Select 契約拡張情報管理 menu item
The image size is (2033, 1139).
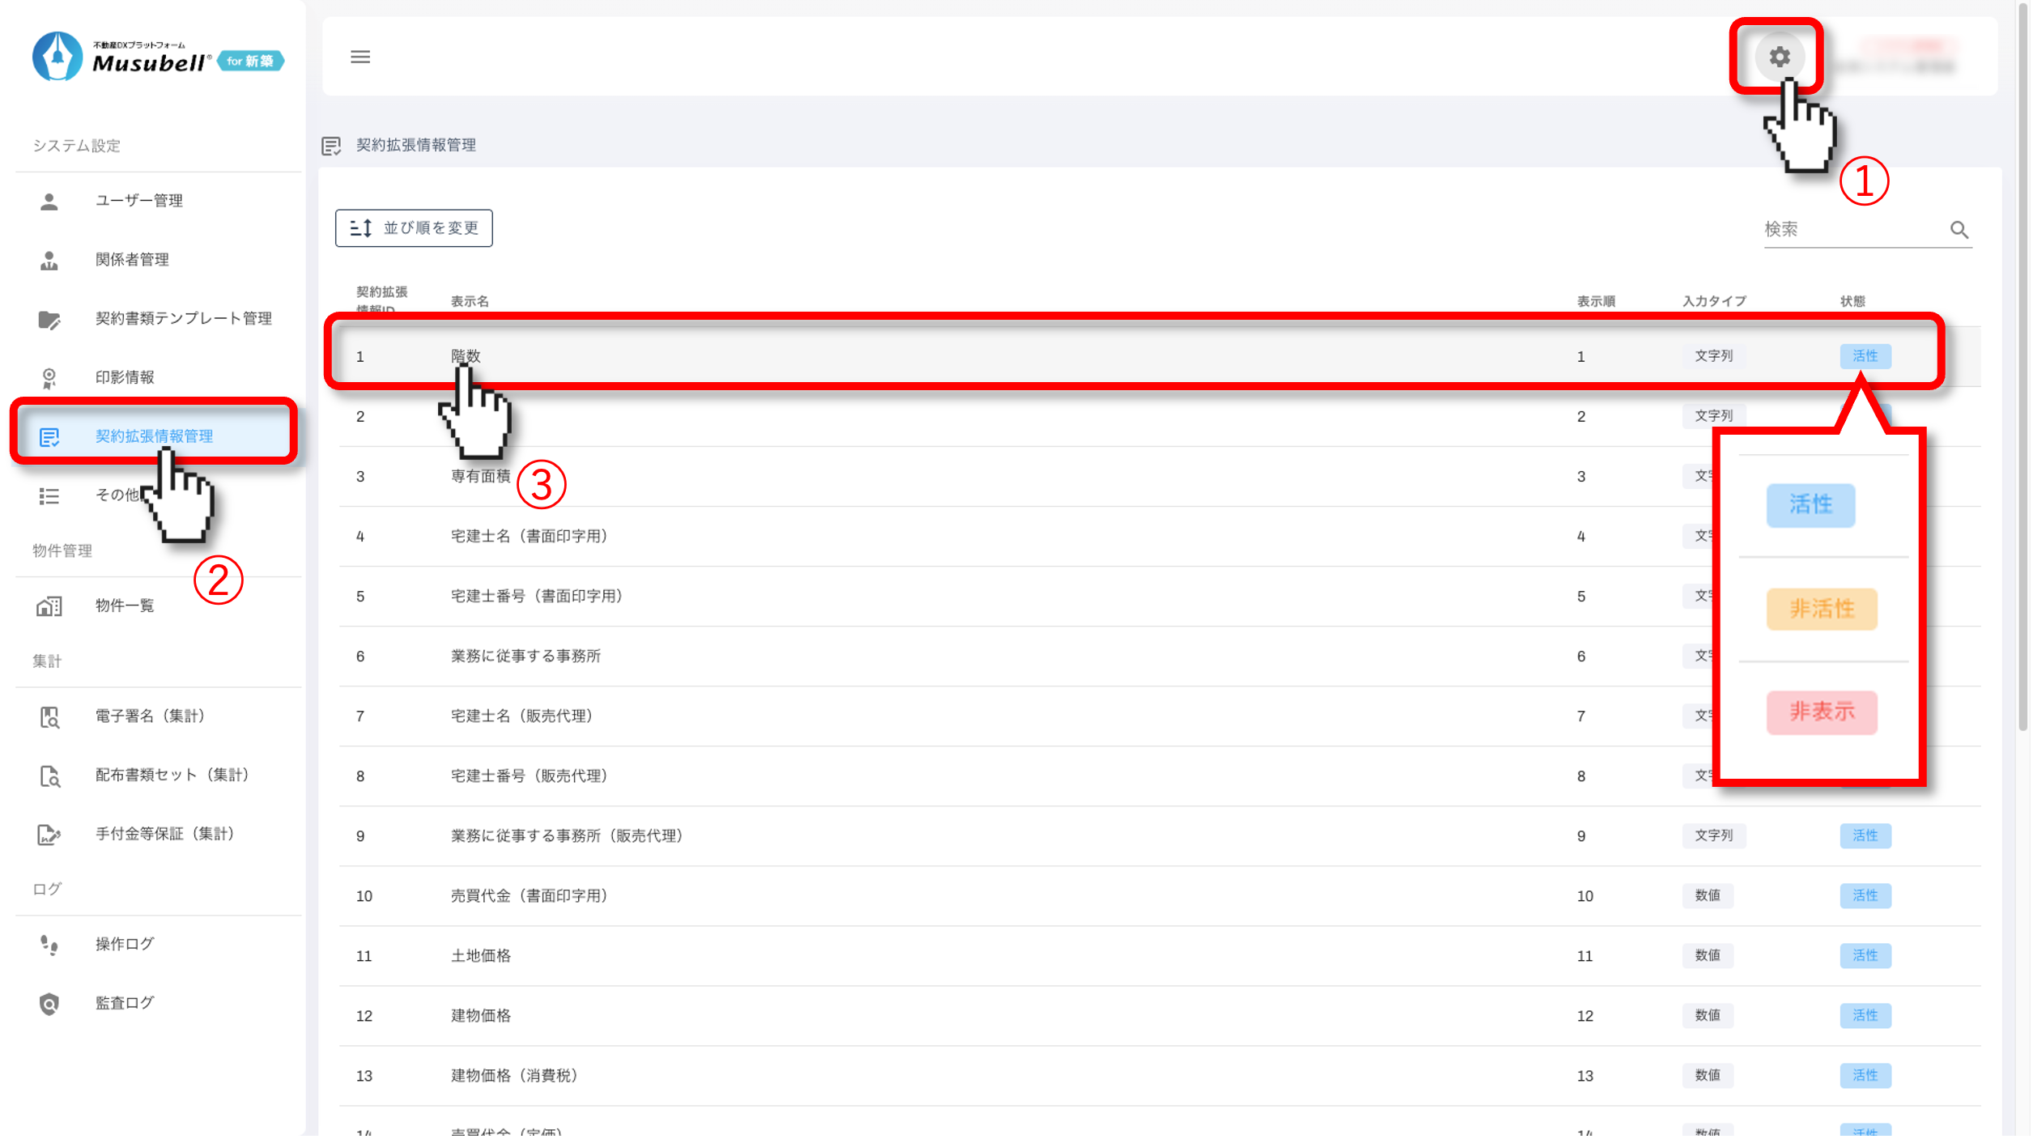[154, 436]
